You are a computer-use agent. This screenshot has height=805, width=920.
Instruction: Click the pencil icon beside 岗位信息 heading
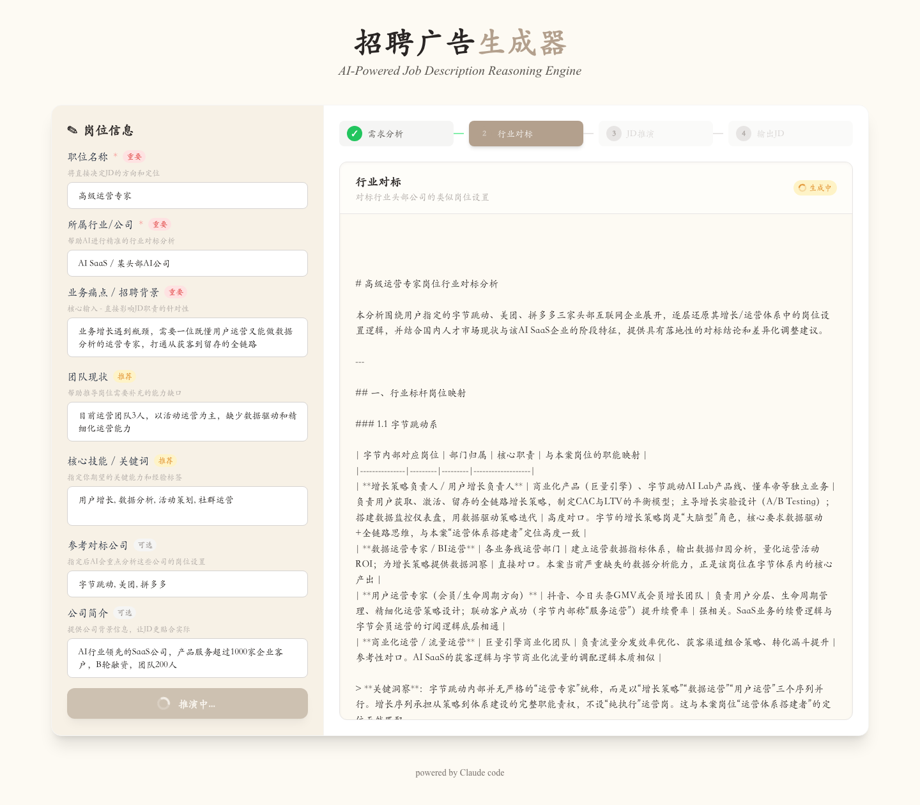[72, 130]
